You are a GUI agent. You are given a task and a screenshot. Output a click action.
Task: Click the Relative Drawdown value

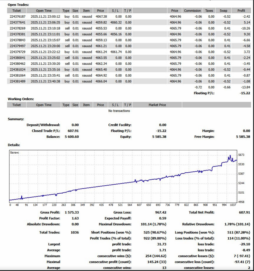coord(237,224)
